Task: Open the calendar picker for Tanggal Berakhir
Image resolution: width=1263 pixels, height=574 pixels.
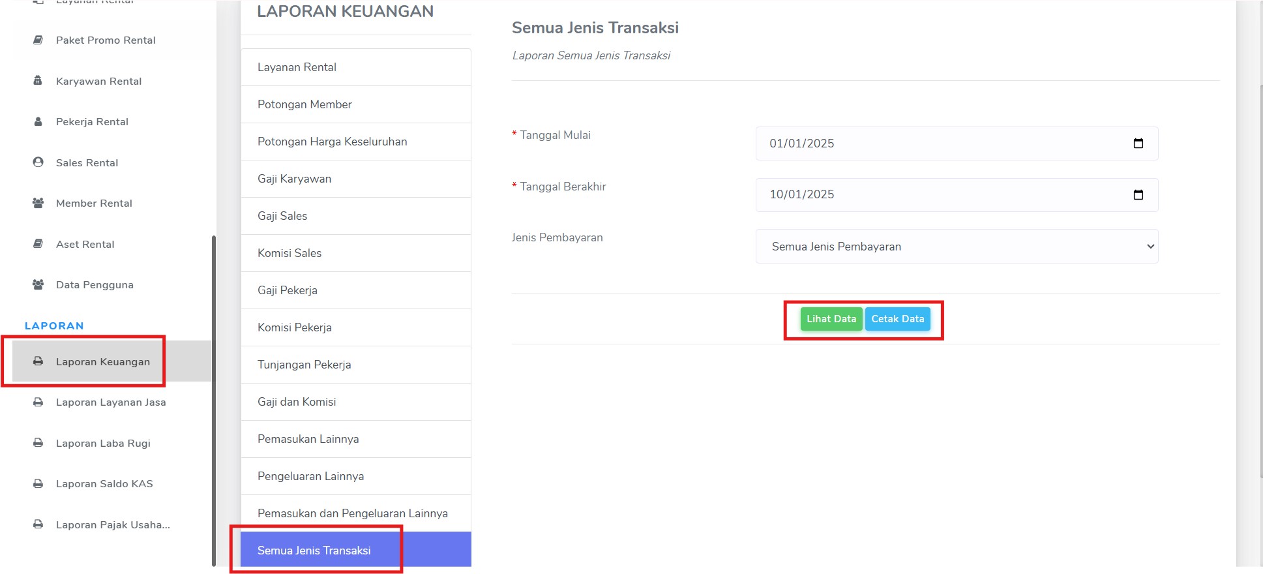Action: (1138, 194)
